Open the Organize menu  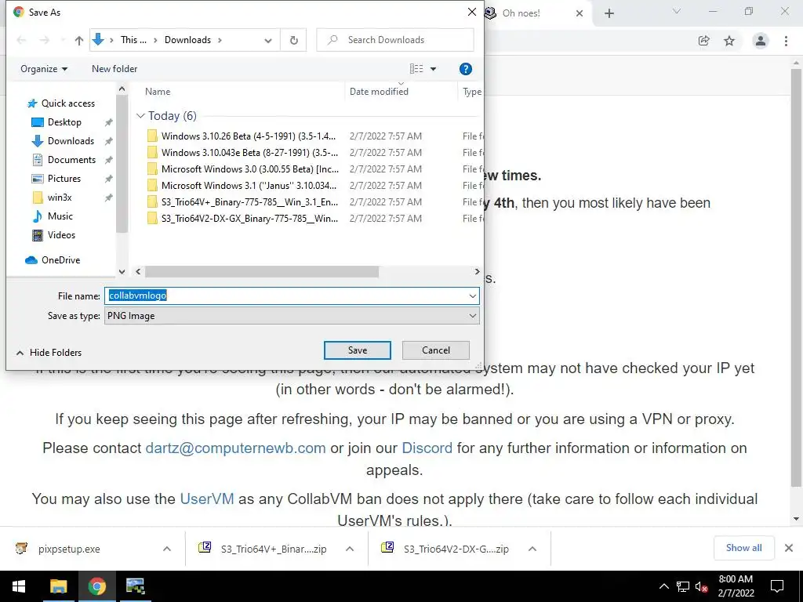pos(44,69)
